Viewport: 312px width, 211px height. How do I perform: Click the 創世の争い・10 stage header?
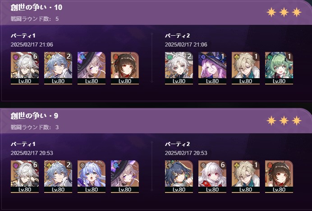[x=37, y=7]
